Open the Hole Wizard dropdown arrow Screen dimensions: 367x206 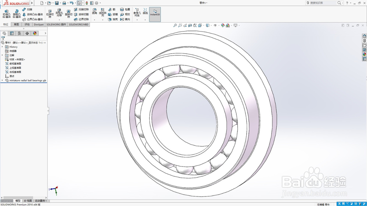click(x=59, y=20)
